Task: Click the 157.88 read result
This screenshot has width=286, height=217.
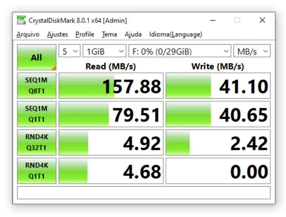Action: 111,86
